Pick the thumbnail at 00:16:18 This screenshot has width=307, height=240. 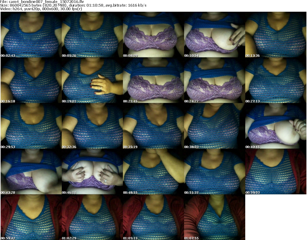pyautogui.click(x=31, y=80)
